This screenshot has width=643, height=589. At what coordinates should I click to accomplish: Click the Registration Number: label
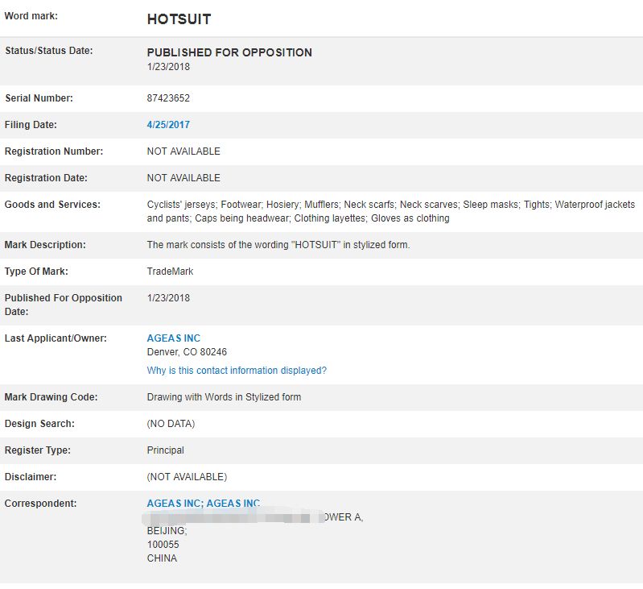[x=54, y=151]
